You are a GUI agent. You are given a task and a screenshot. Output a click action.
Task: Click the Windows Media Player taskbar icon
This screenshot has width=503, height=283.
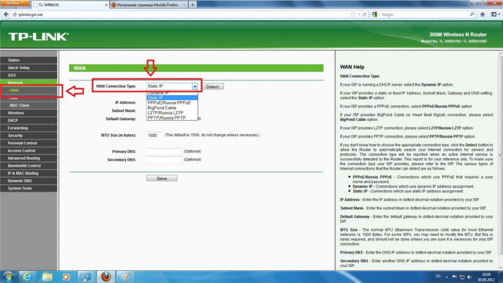tap(66, 277)
